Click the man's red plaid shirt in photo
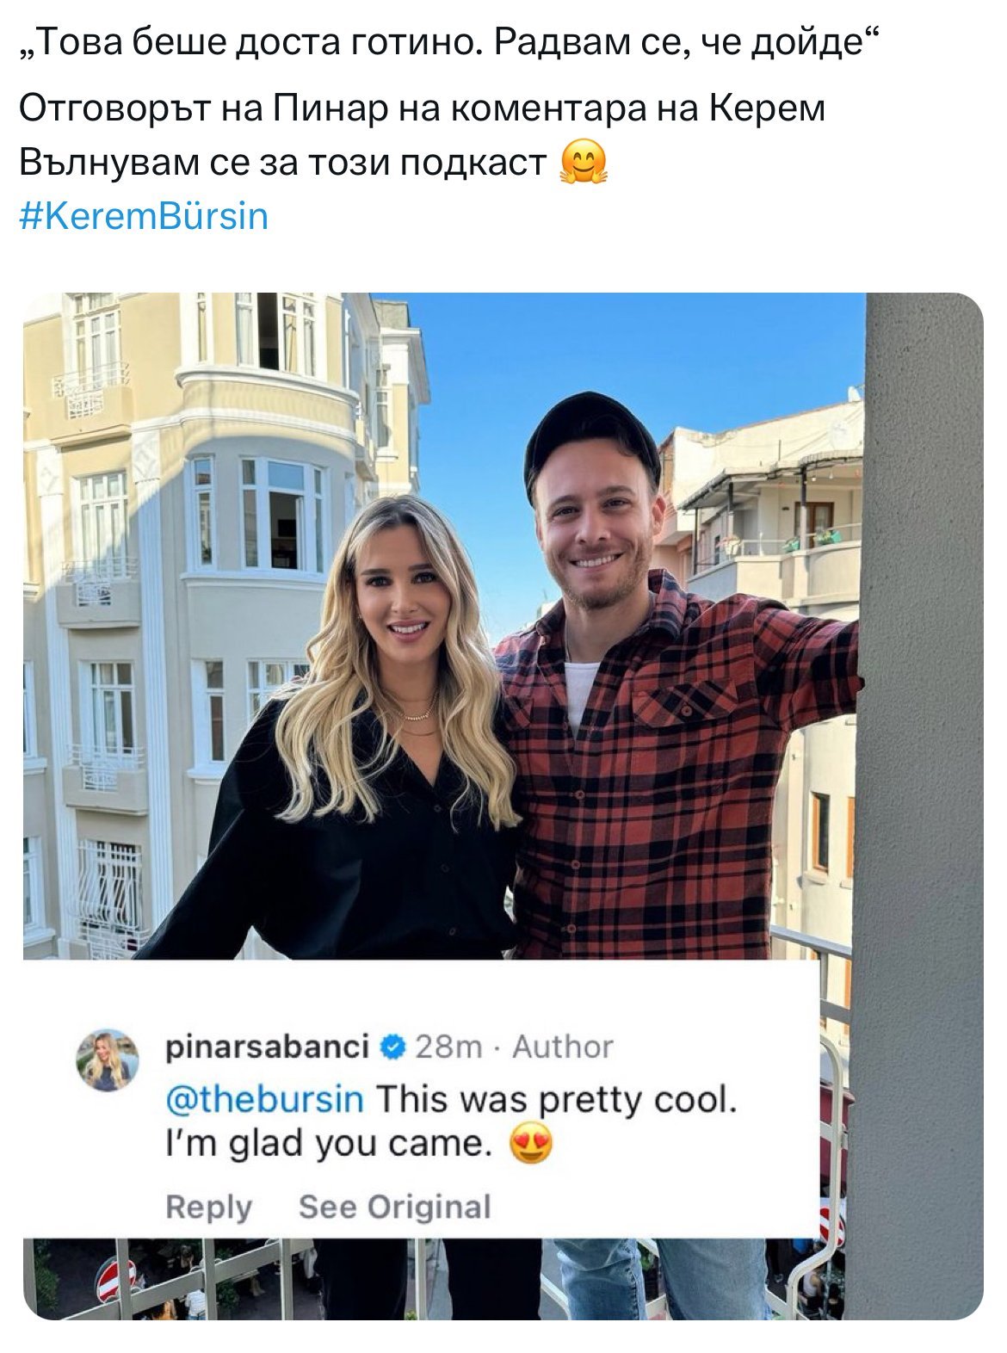 coord(680,775)
